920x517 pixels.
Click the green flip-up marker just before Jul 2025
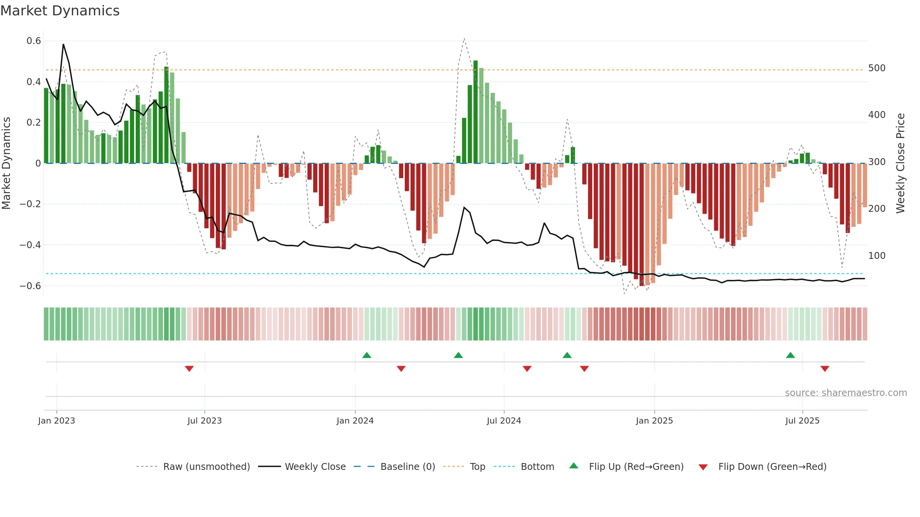pyautogui.click(x=790, y=355)
